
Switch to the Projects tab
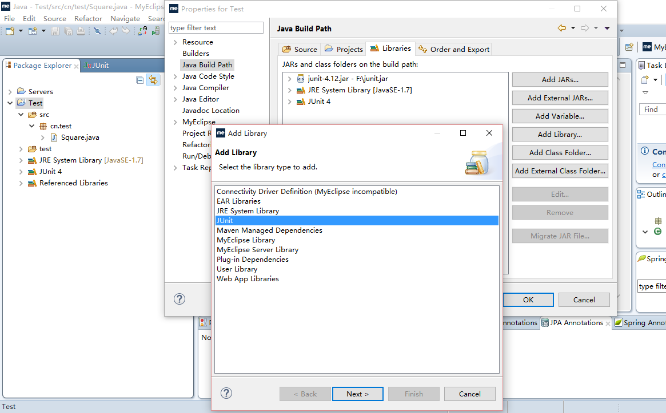point(344,49)
